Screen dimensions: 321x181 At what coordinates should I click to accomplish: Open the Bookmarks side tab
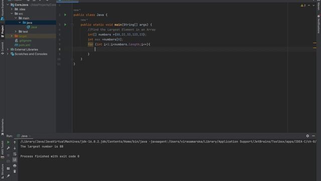[3, 127]
